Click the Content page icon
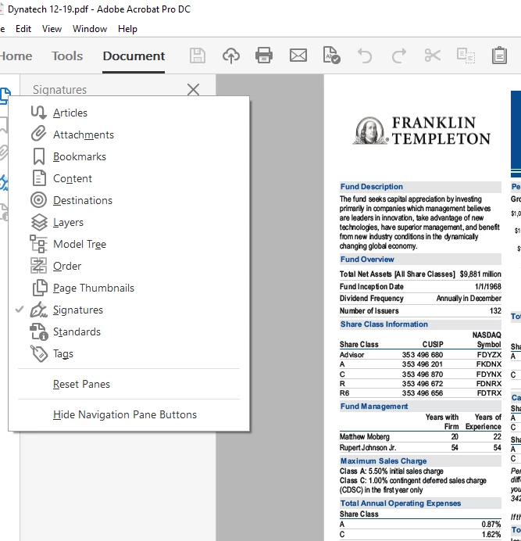Viewport: 521px width, 541px height. (x=38, y=178)
